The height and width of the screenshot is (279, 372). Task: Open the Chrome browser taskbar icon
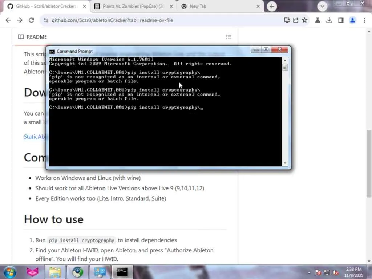tap(78, 272)
